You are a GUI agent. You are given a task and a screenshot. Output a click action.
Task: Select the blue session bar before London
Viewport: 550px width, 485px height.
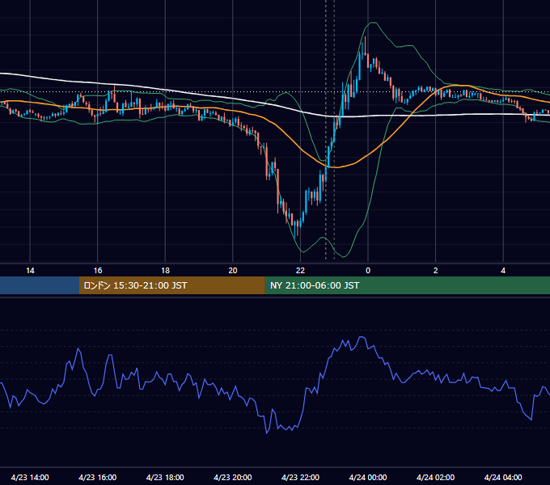(40, 285)
